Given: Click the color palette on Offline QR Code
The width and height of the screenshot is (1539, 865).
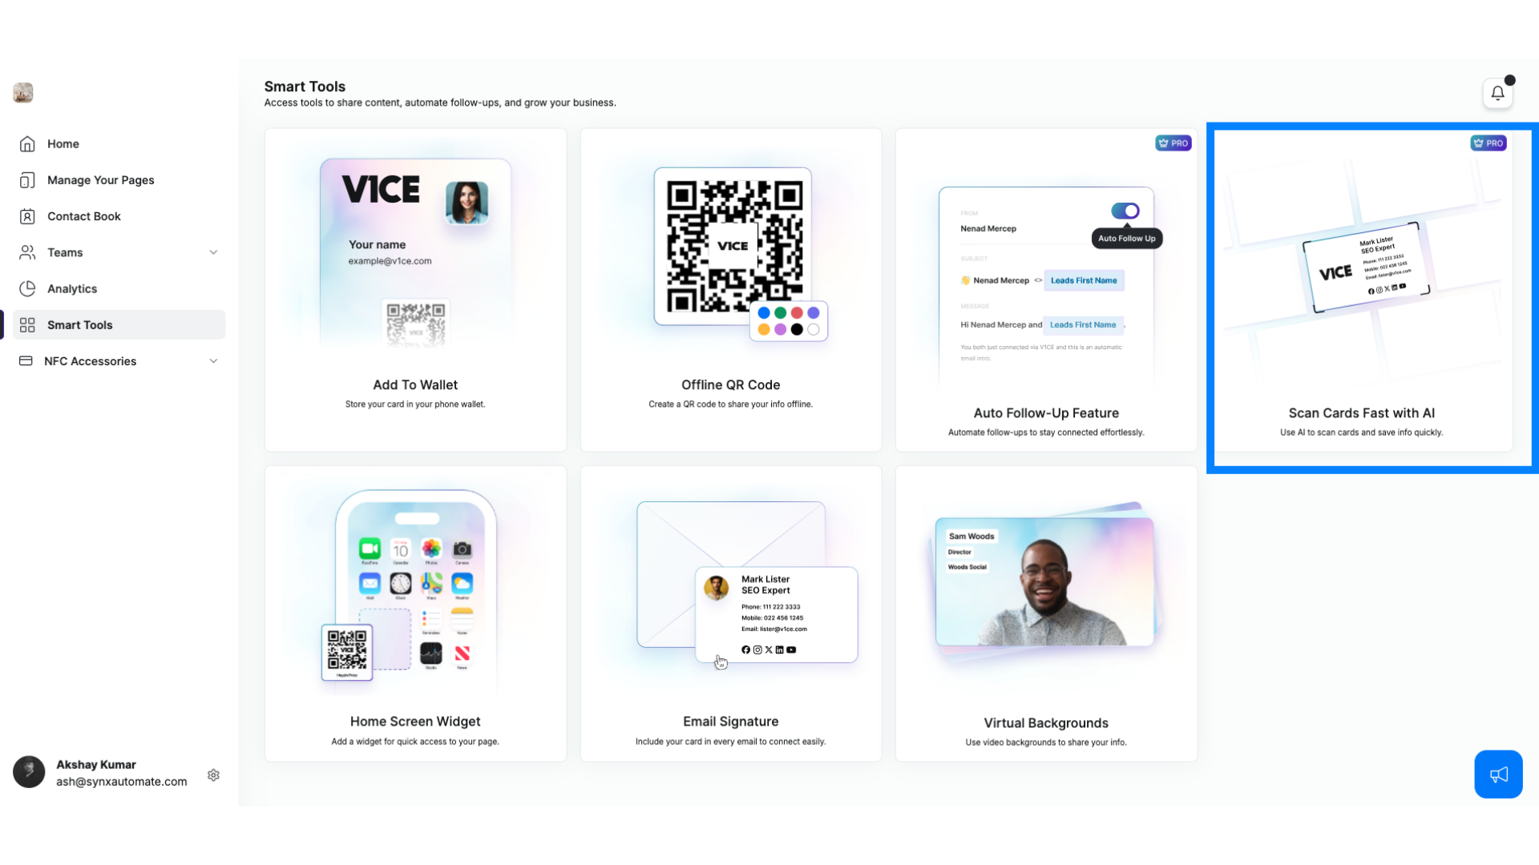Looking at the screenshot, I should [787, 321].
